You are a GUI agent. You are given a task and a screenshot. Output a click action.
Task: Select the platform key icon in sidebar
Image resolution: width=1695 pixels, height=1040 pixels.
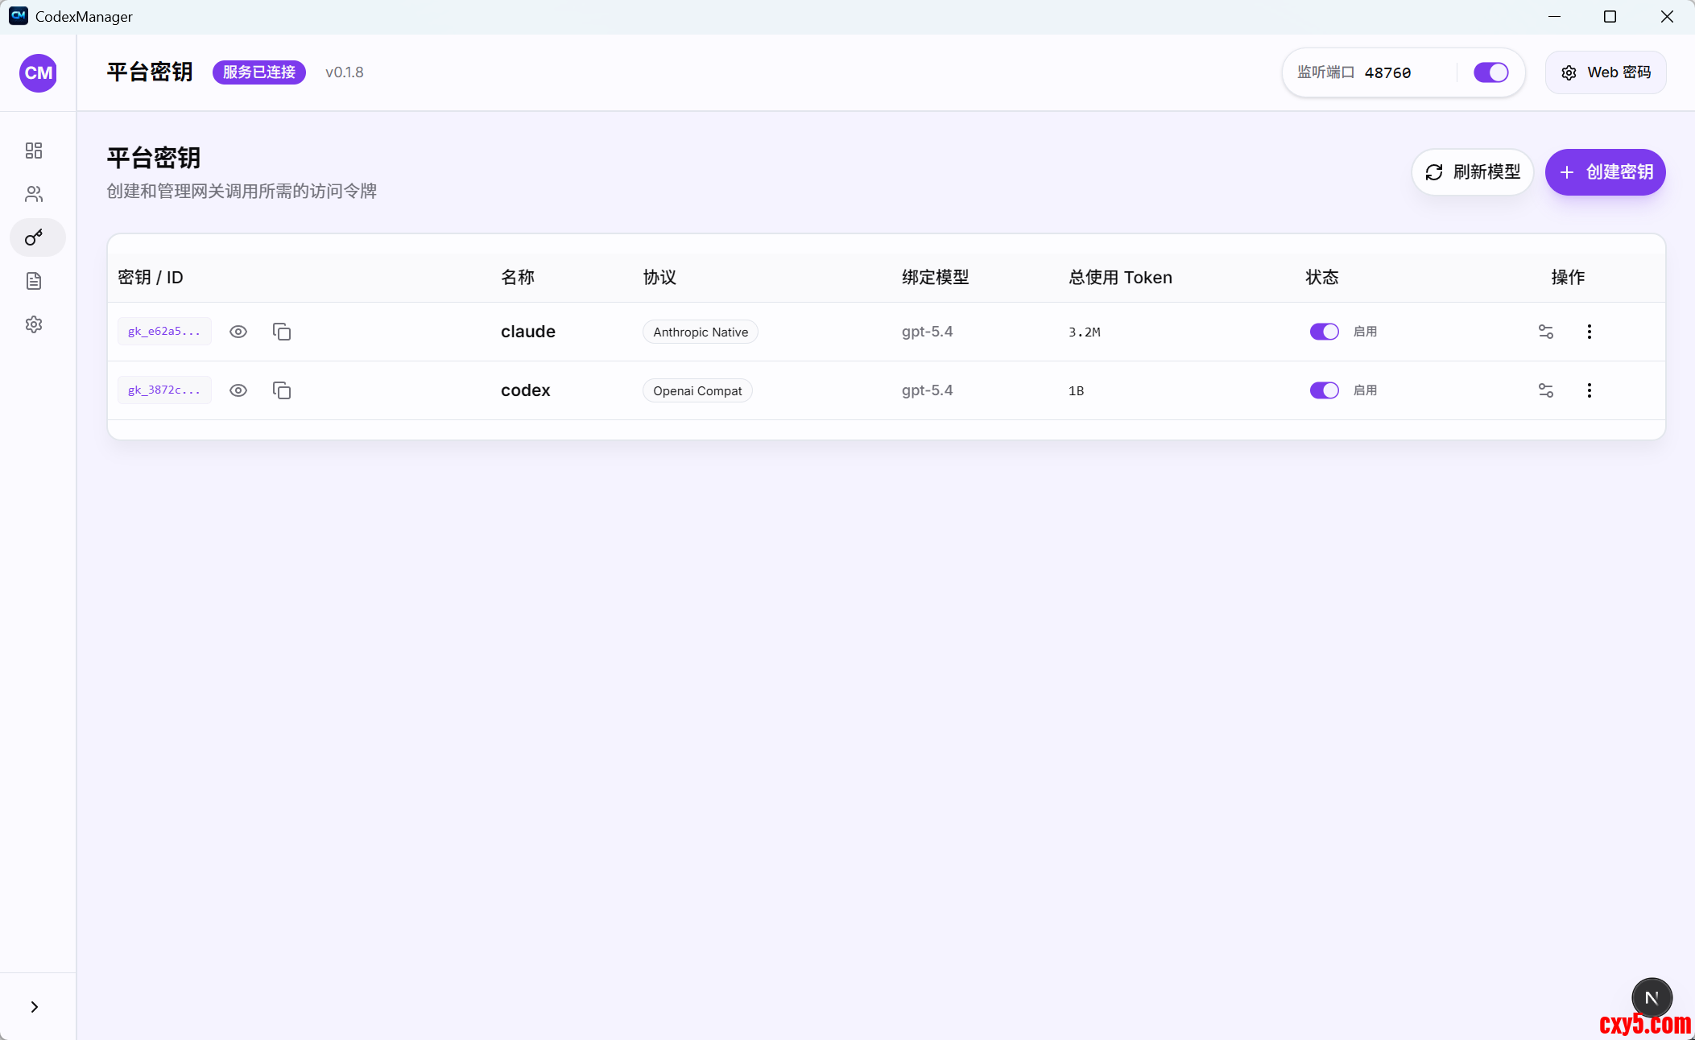(34, 237)
